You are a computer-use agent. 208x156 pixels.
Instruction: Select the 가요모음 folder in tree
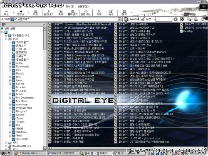pyautogui.click(x=22, y=42)
